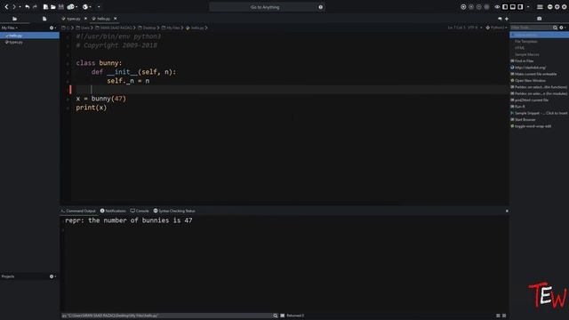Screen dimensions: 569x320
Task: Switch to Command Output tab
Action: (78, 211)
